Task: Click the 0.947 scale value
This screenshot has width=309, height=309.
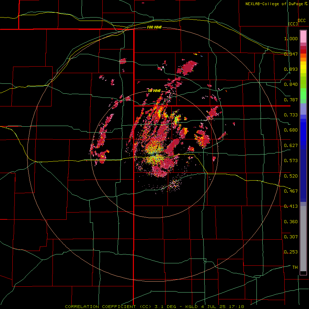Action: pos(291,54)
